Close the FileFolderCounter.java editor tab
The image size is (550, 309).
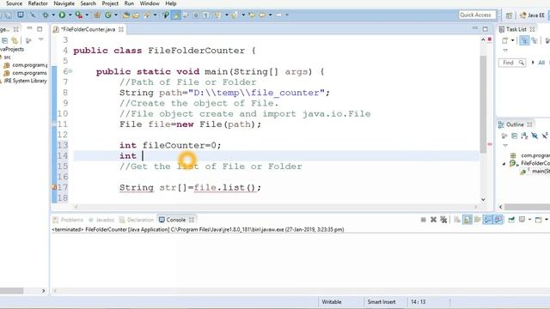point(121,29)
